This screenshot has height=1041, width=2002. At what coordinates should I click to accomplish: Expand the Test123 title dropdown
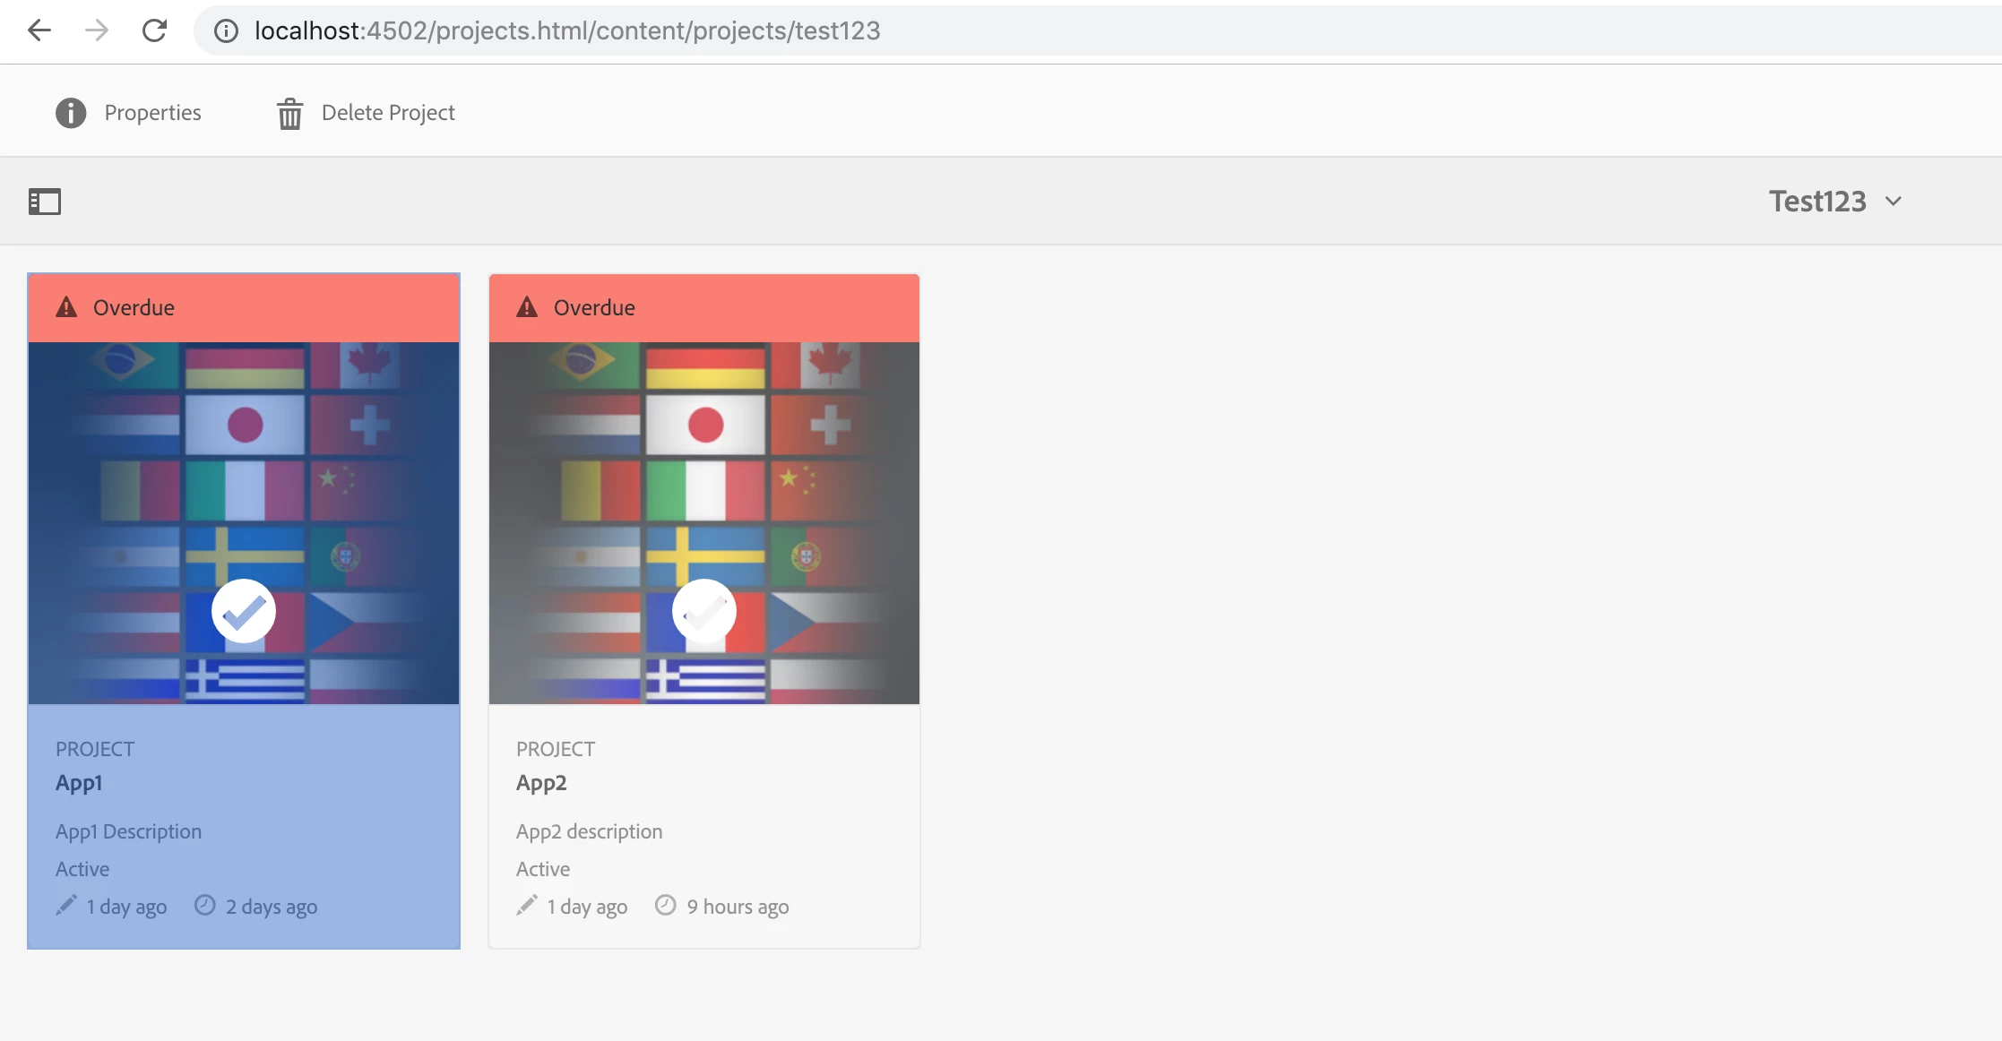(1816, 202)
